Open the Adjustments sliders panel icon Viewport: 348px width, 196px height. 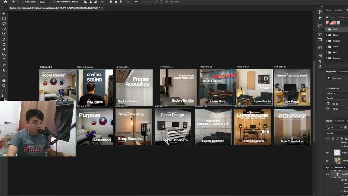[320, 39]
